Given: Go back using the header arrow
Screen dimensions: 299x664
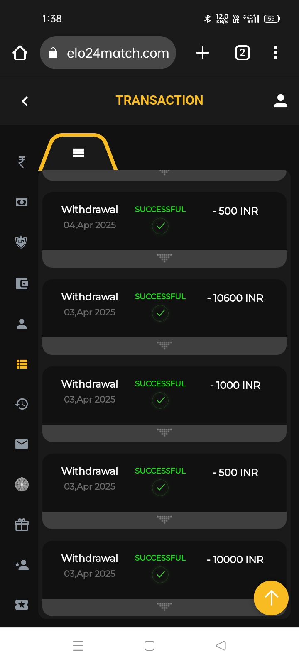Looking at the screenshot, I should tap(25, 101).
